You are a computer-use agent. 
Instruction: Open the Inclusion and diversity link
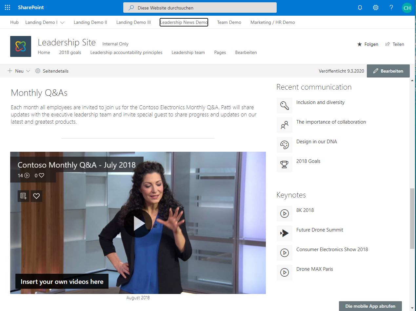tap(321, 102)
